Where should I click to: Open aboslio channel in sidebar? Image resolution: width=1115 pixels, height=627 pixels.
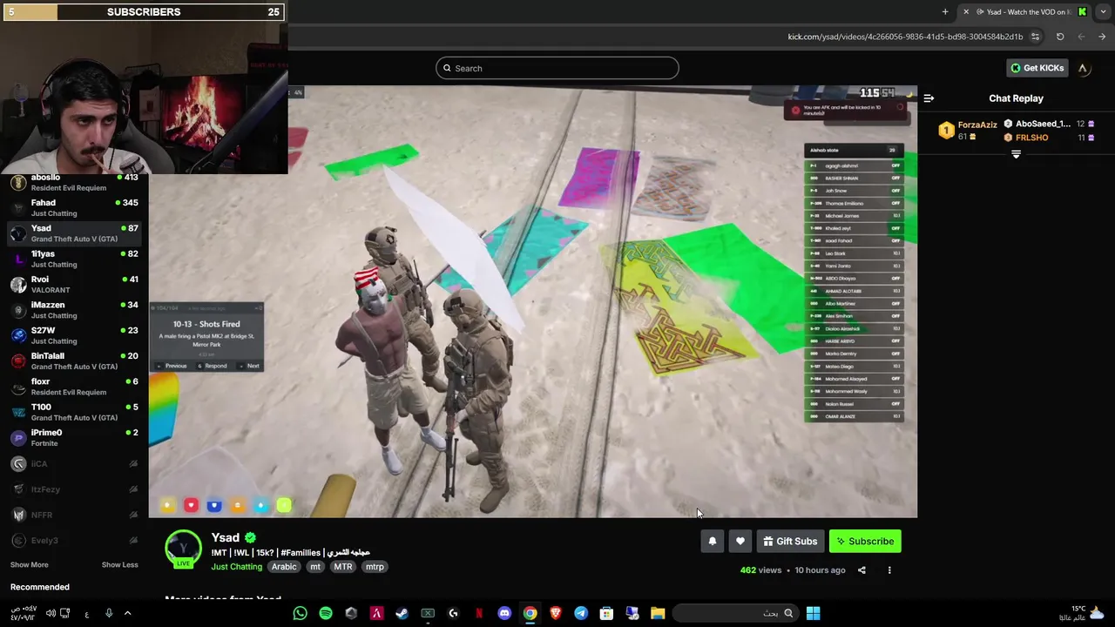(x=74, y=182)
